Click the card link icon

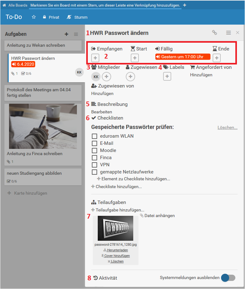coord(214,33)
